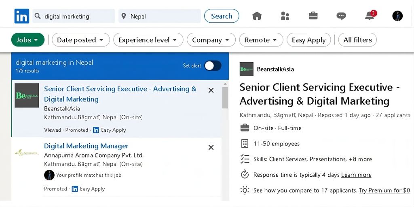Click the 11-50 employees building icon
Image resolution: width=414 pixels, height=207 pixels.
pos(245,144)
